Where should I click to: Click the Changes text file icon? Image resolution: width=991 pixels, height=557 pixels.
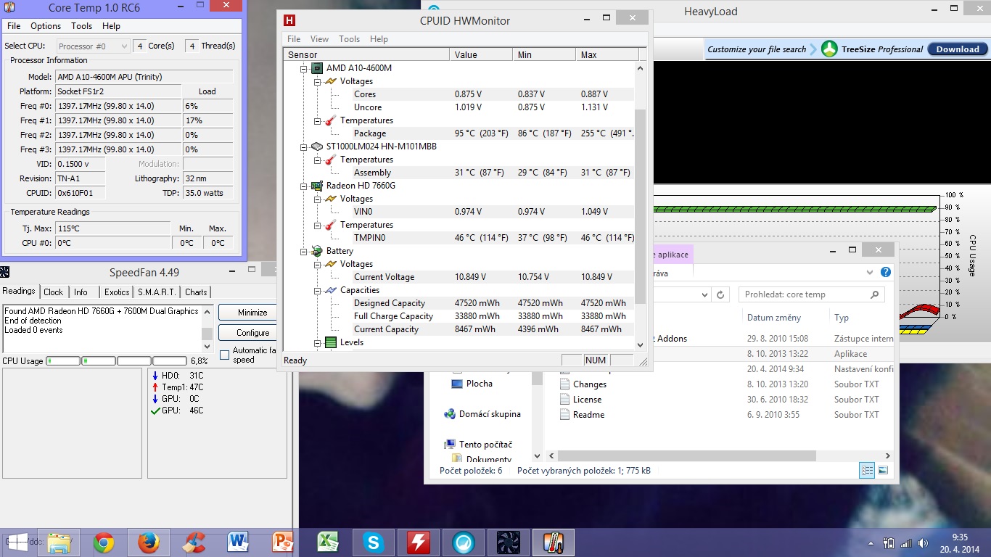[565, 384]
